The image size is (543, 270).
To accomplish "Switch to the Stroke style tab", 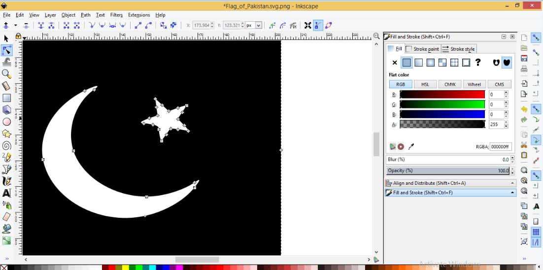I will 459,49.
